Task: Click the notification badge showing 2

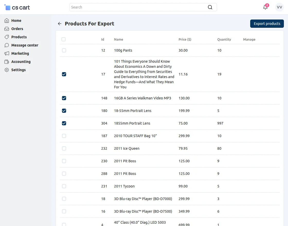Action: (267, 5)
